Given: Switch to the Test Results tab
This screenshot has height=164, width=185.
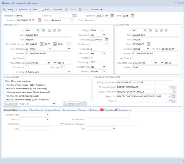Looking at the screenshot, I should [x=37, y=110].
